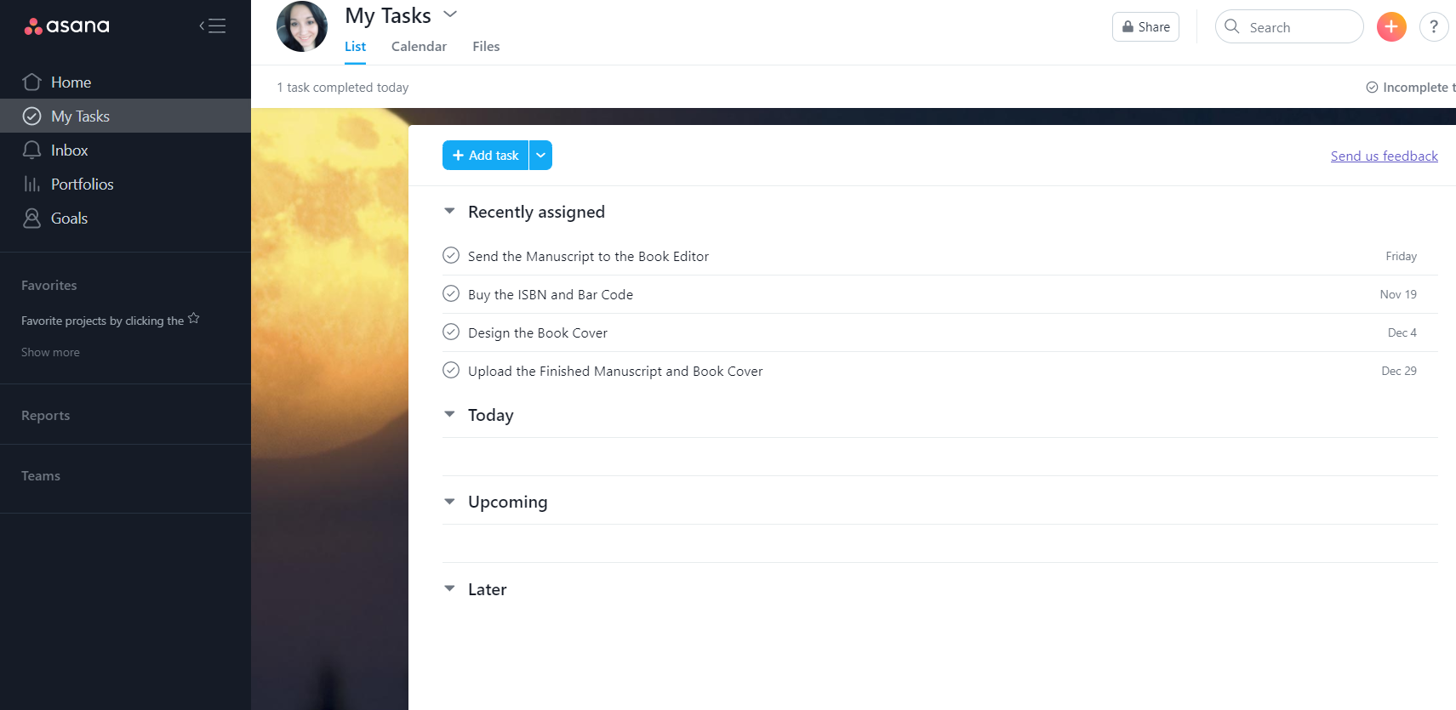Screen dimensions: 1456x710
Task: Click the orange plus quick add button
Action: (x=1391, y=26)
